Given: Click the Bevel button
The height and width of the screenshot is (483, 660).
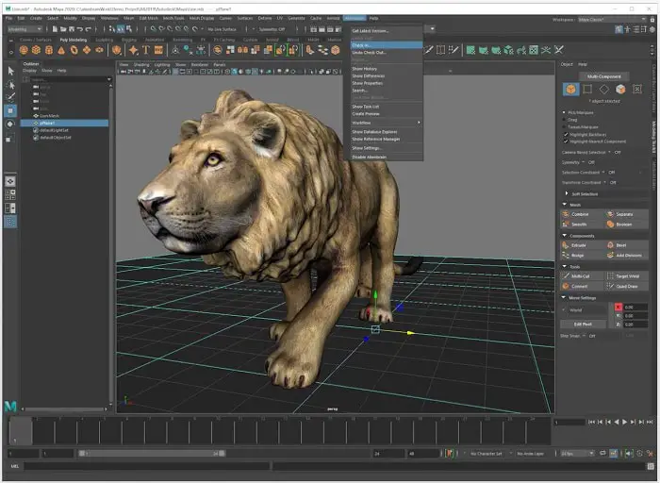Looking at the screenshot, I should (x=626, y=245).
